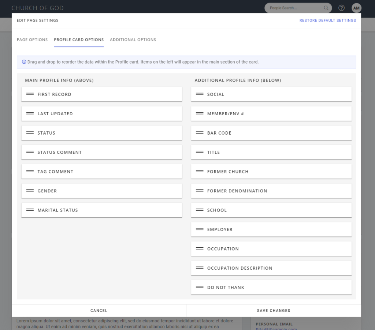
Task: Click the Church of God header title
Action: tap(38, 8)
